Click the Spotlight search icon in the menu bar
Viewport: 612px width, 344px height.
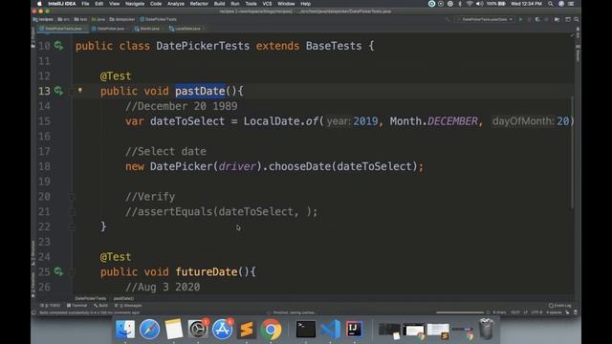click(x=551, y=4)
